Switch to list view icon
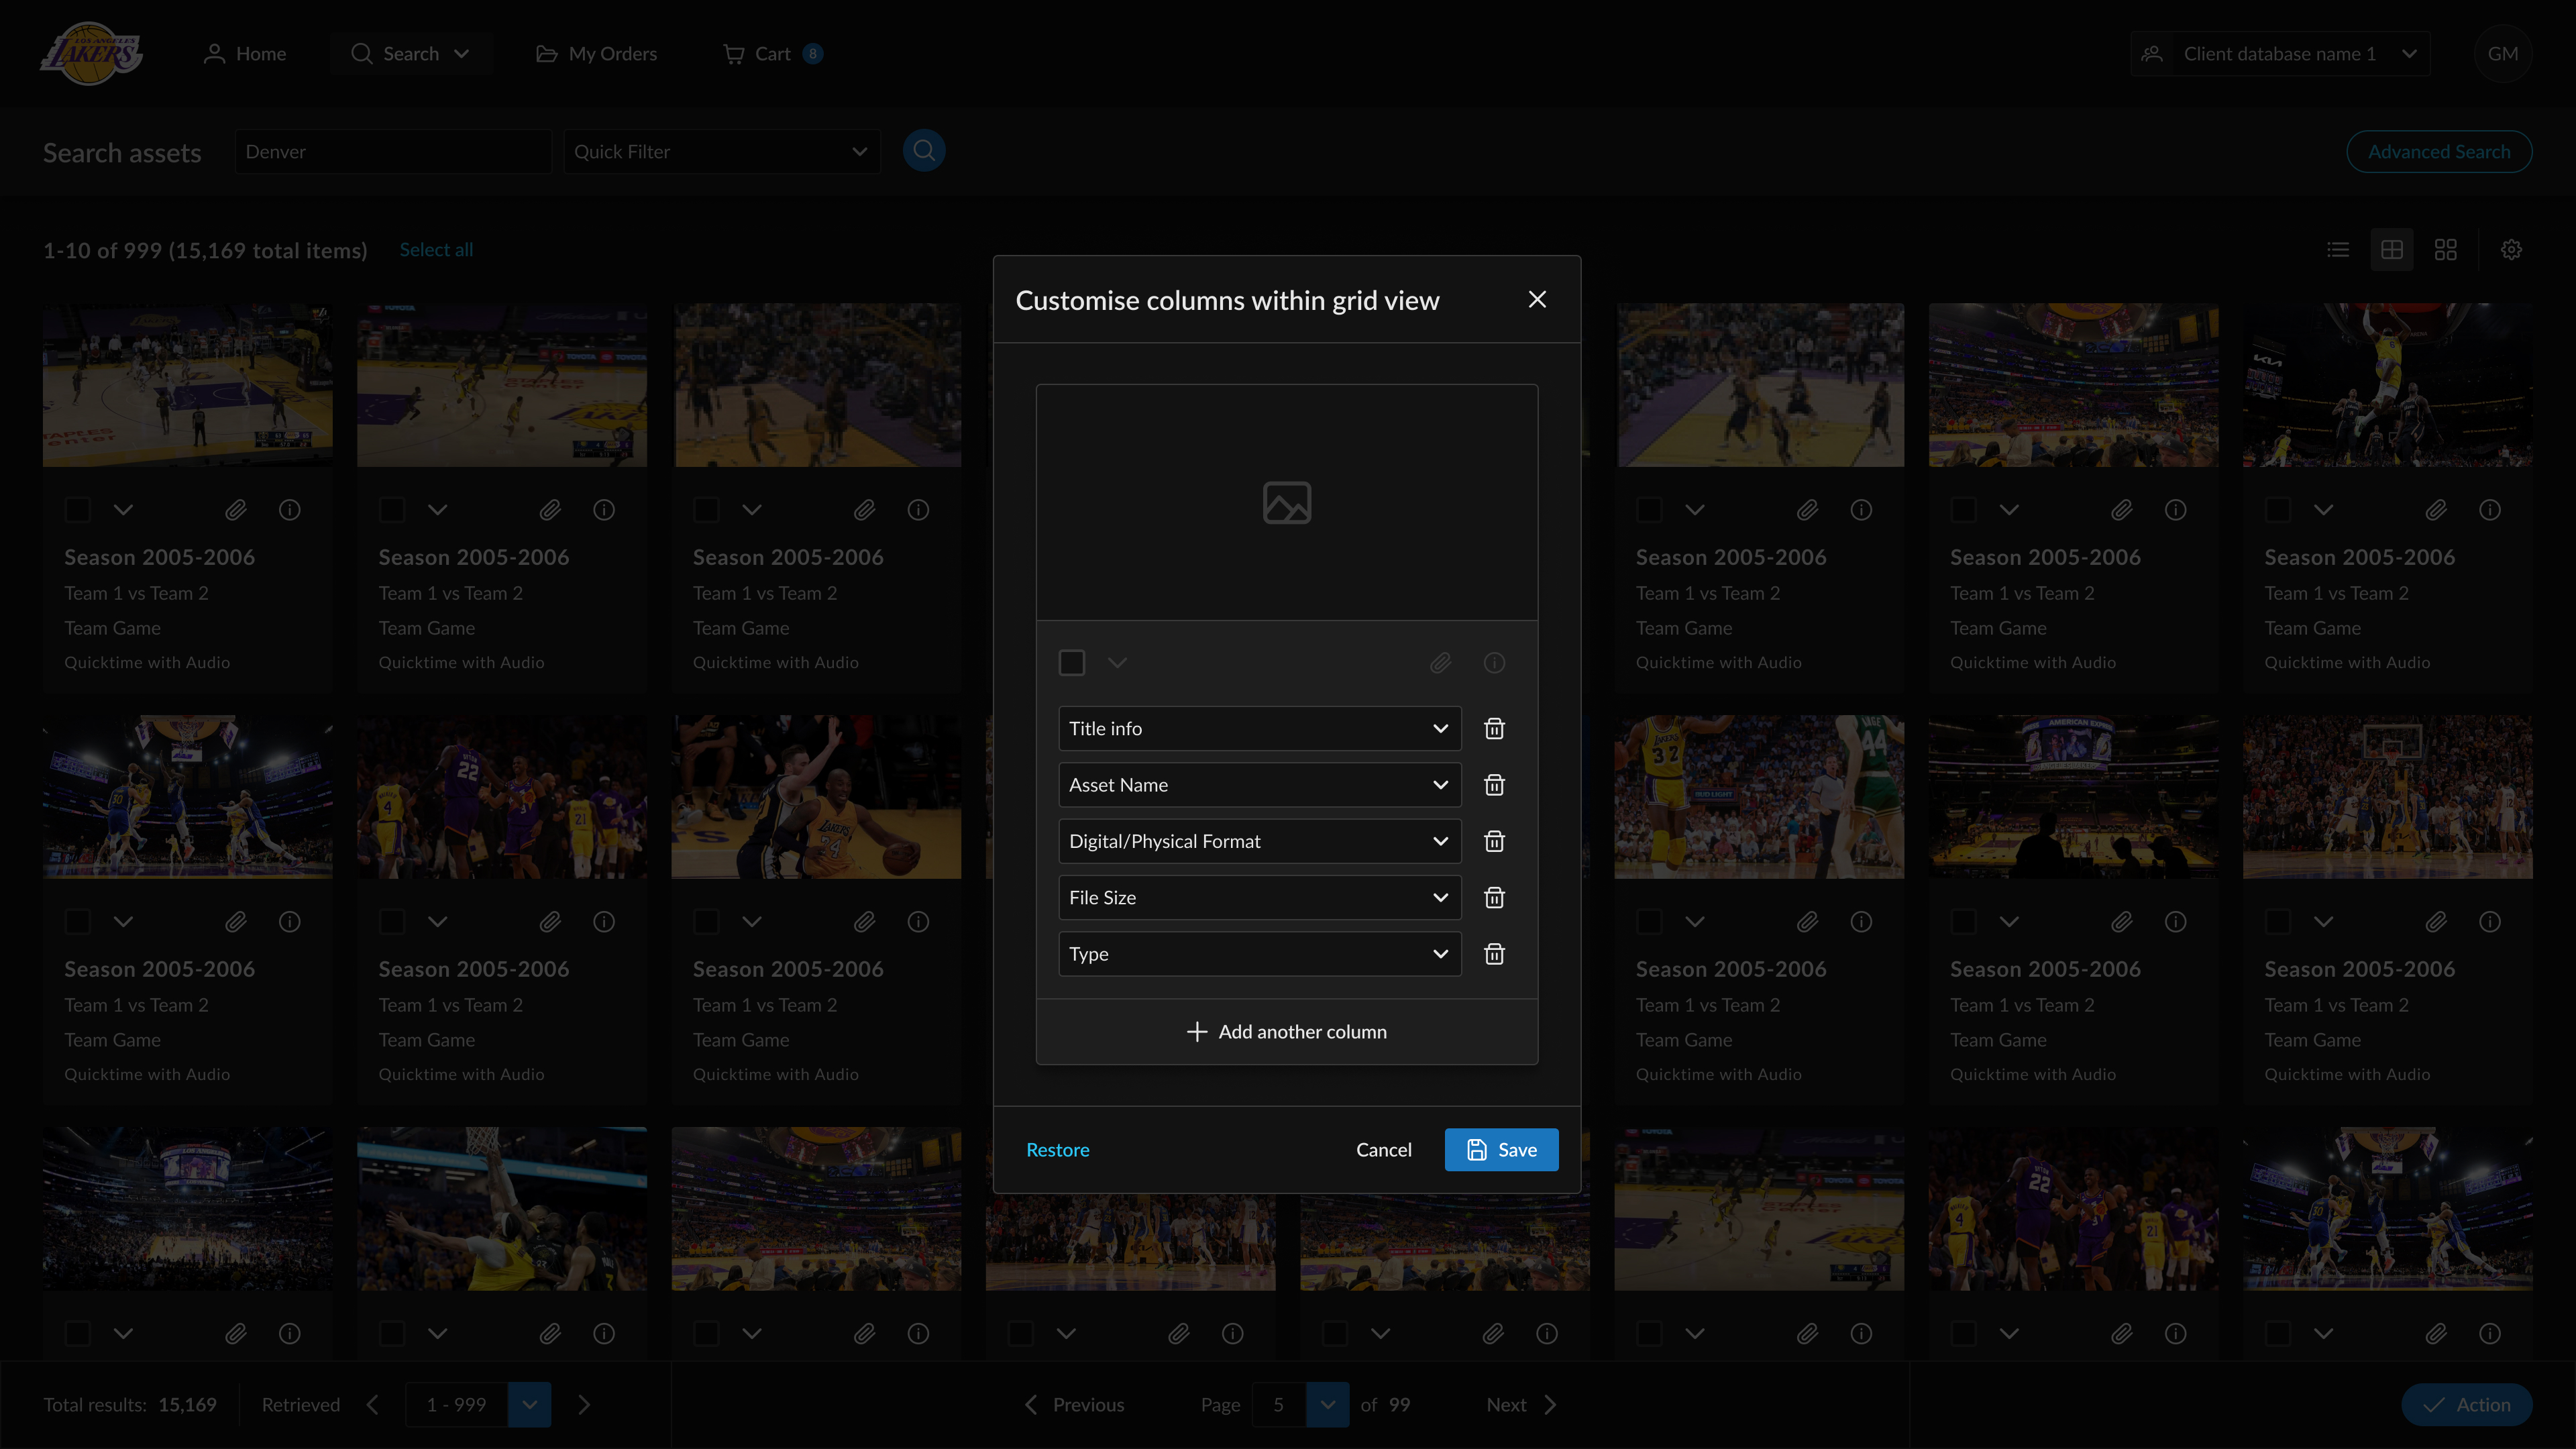2576x1449 pixels. click(2338, 250)
